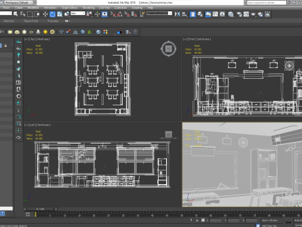Open Left viewport [+] general menu
Screen dimensions: 302x227
point(26,125)
